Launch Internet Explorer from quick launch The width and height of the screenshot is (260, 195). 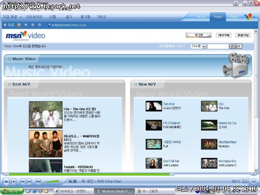coord(34,191)
